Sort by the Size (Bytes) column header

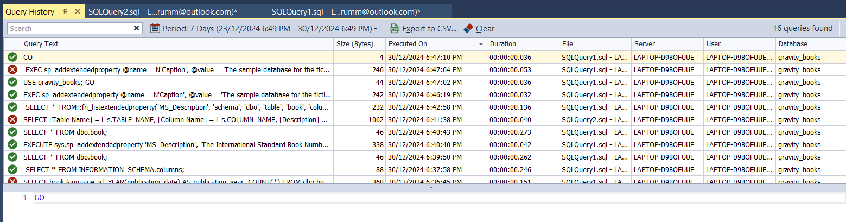(x=355, y=44)
